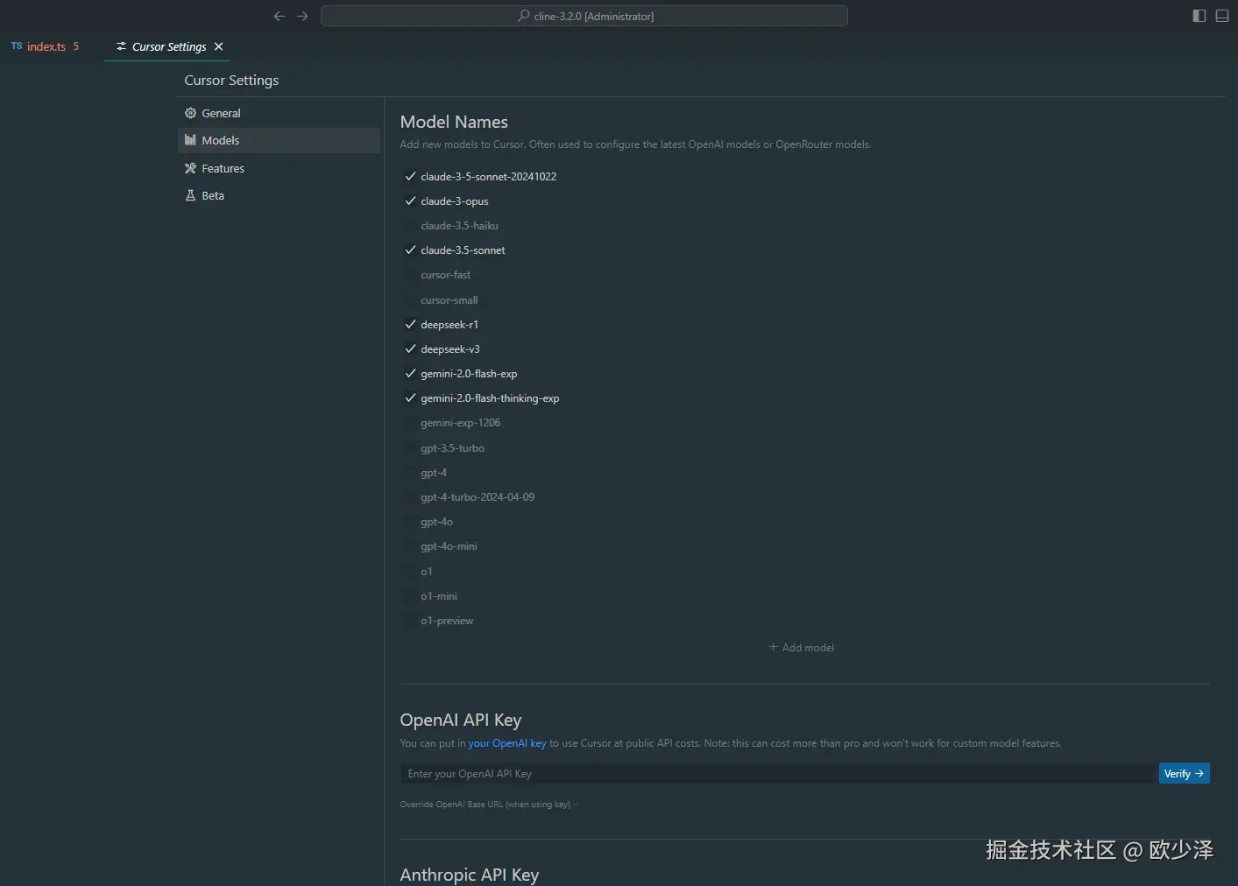Enable cursor-fast model
Image resolution: width=1238 pixels, height=886 pixels.
[x=410, y=274]
